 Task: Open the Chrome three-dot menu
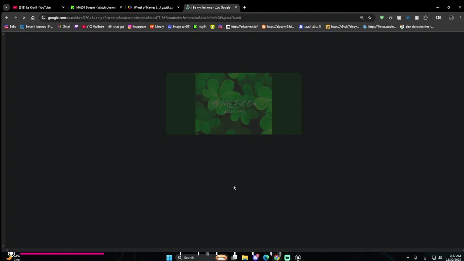pyautogui.click(x=460, y=17)
